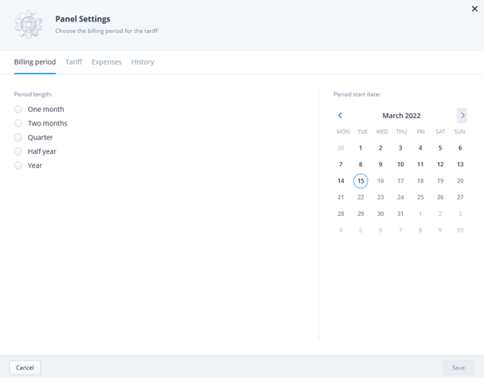484x378 pixels.
Task: Pick March 2 in the calendar
Action: (x=380, y=148)
